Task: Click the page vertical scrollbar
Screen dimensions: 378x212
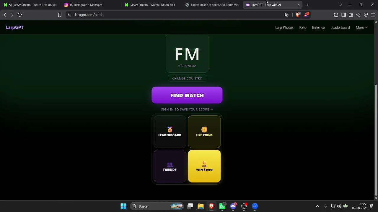Action: tap(376, 140)
